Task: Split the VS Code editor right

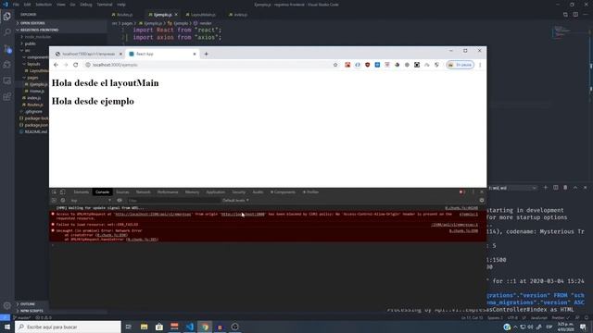Action: click(x=575, y=15)
